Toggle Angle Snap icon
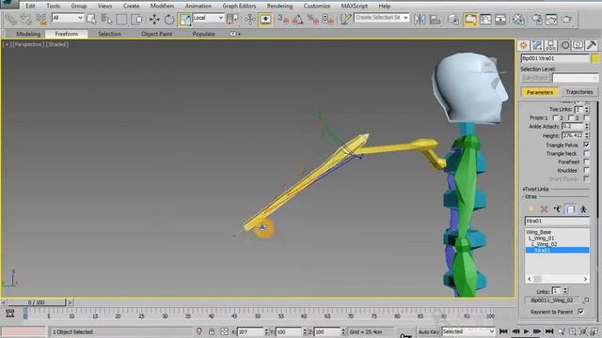602x338 pixels. [298, 19]
